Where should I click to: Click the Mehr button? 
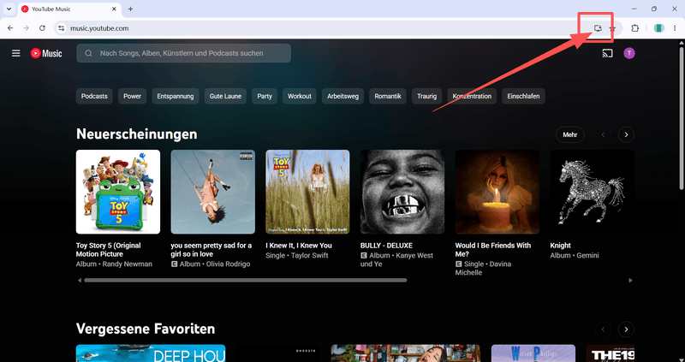(x=570, y=135)
